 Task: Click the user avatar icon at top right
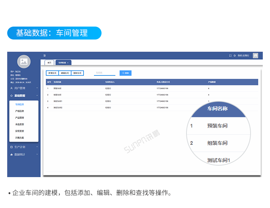[x=255, y=56]
